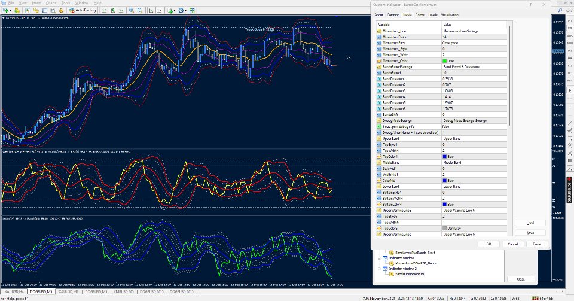Switch to the Levels tab in dialog
Screen dimensions: 574x301
pyautogui.click(x=433, y=15)
